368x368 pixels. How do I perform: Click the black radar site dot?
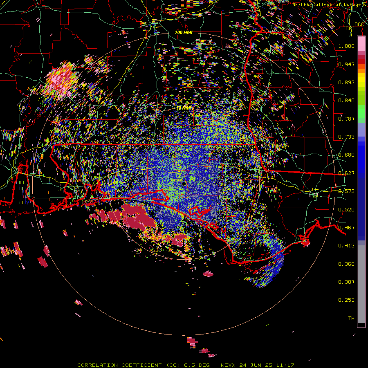coord(184,184)
